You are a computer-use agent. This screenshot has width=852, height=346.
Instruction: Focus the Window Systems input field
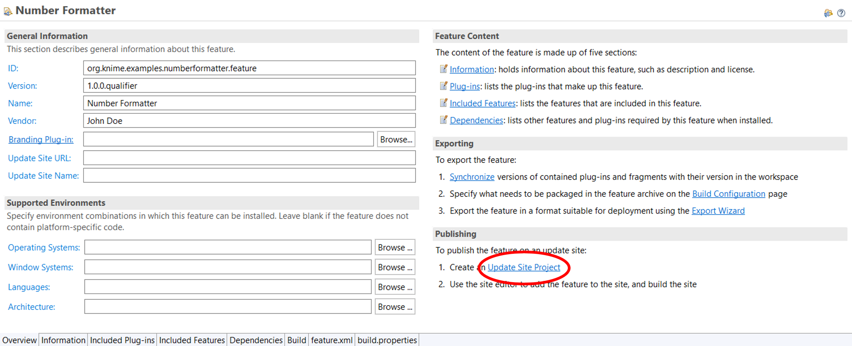tap(228, 267)
